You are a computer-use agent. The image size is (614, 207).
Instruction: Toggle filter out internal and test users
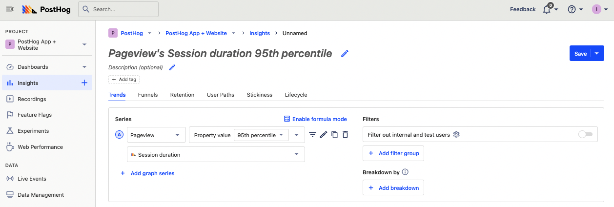(585, 135)
